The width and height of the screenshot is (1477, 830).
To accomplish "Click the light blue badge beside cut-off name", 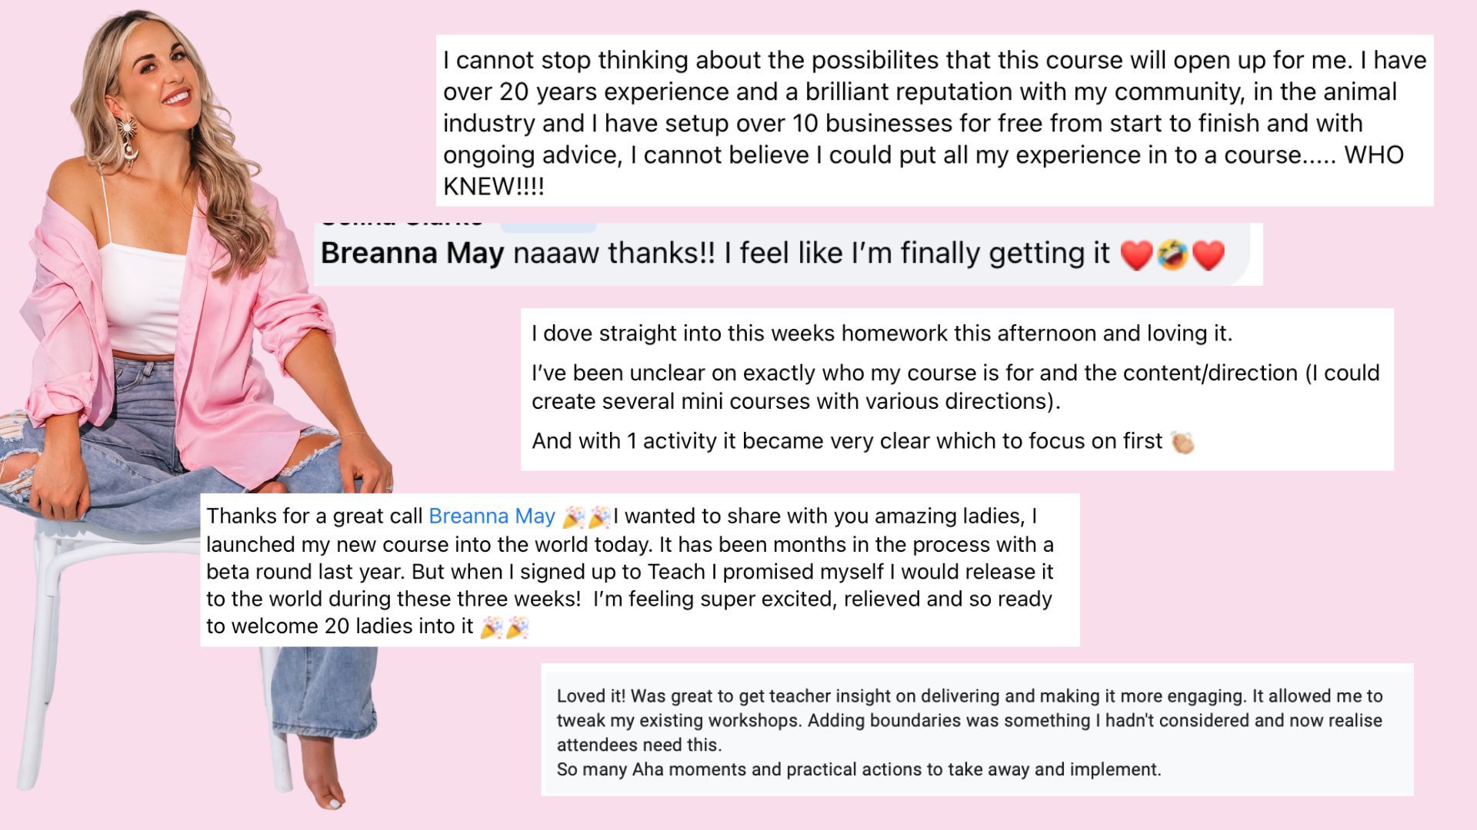I will click(x=548, y=226).
